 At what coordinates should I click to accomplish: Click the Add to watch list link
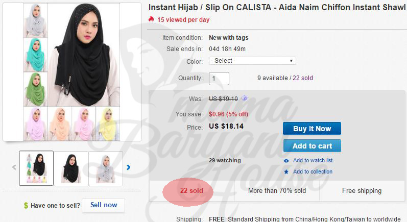pyautogui.click(x=313, y=160)
